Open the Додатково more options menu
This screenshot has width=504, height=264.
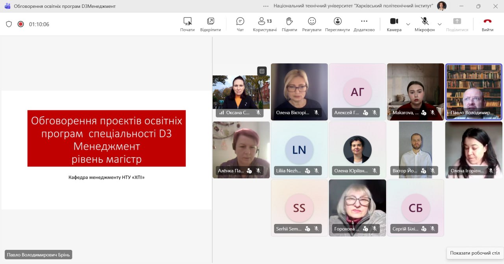[x=364, y=24]
